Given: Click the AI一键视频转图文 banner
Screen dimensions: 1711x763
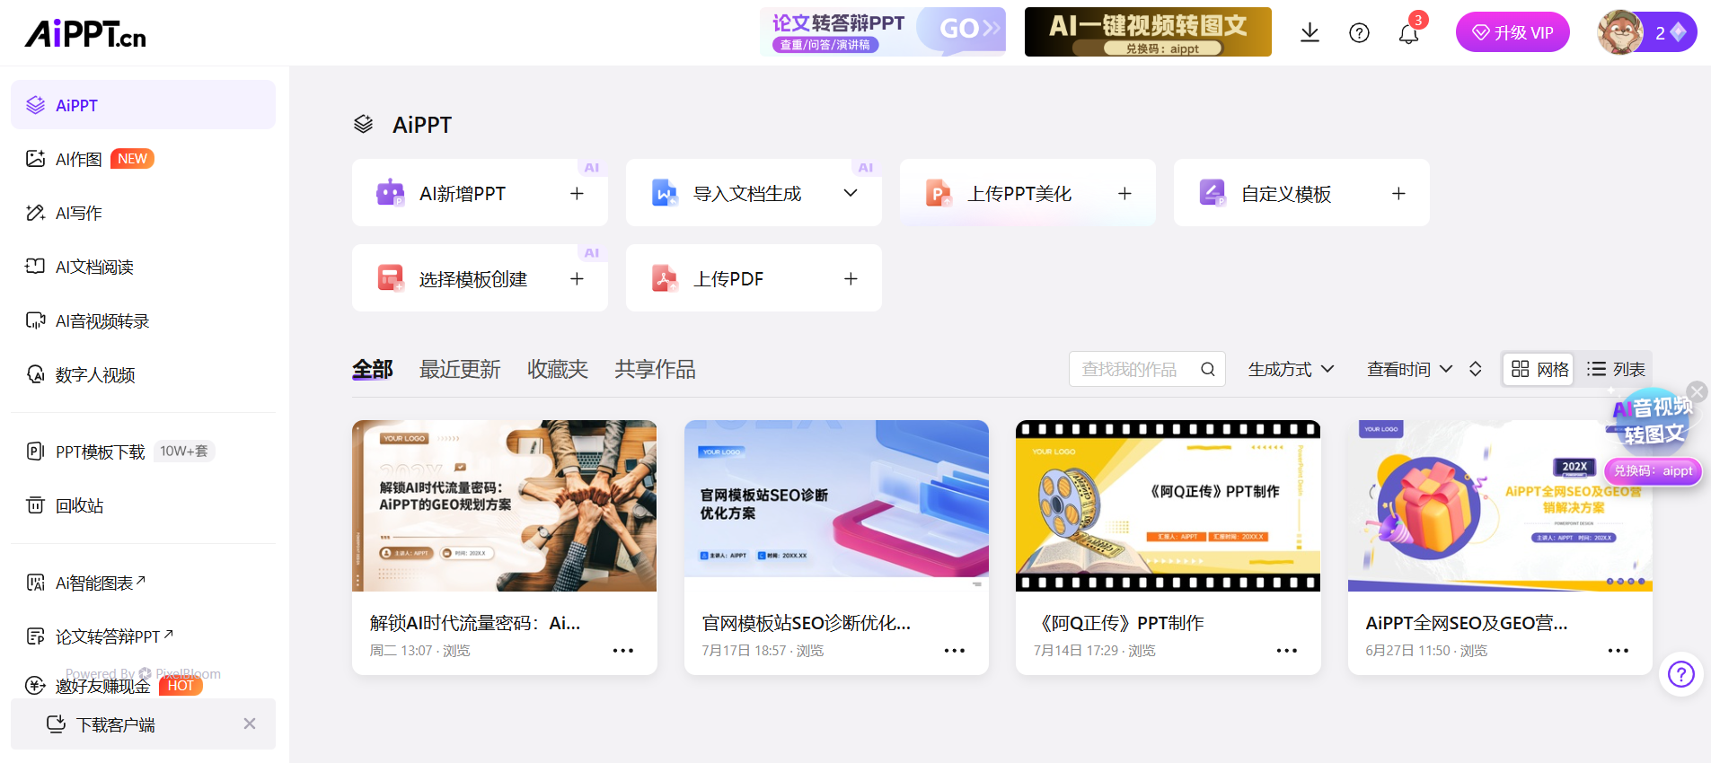Looking at the screenshot, I should (x=1148, y=32).
